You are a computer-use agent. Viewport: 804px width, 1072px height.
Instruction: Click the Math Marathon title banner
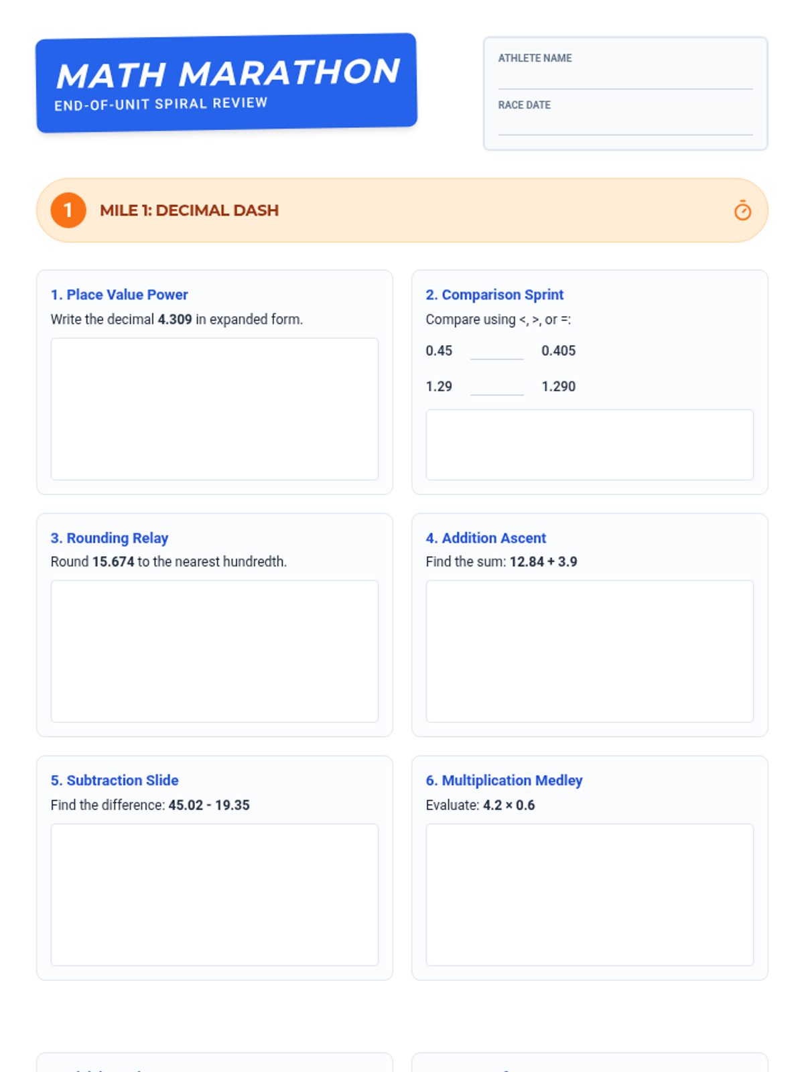(x=226, y=82)
